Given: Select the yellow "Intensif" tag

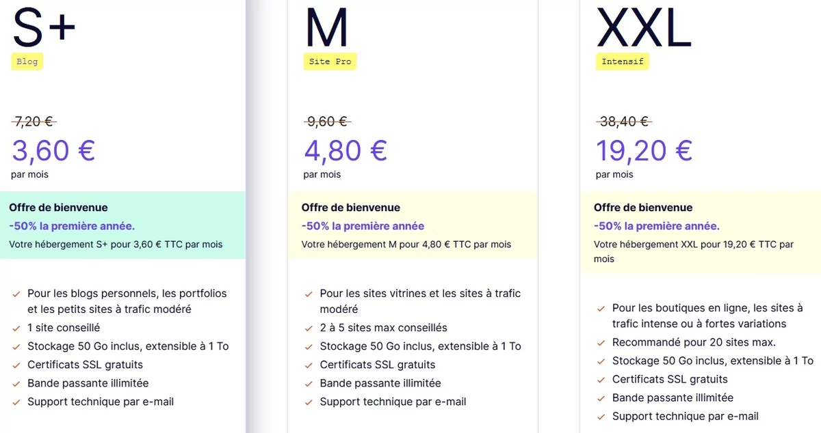Looking at the screenshot, I should 623,61.
